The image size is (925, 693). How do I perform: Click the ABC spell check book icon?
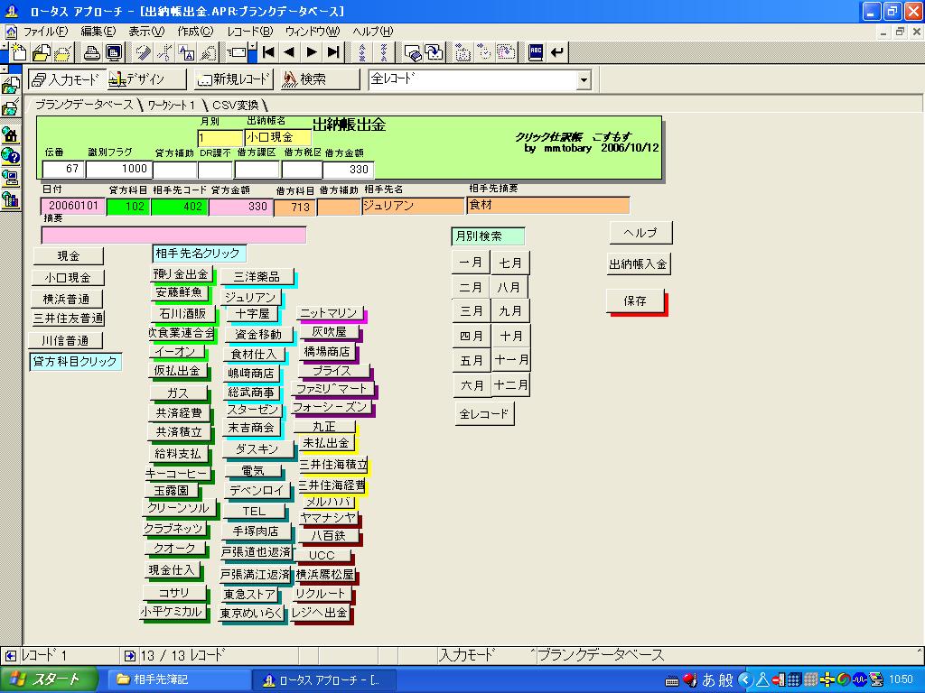point(535,52)
